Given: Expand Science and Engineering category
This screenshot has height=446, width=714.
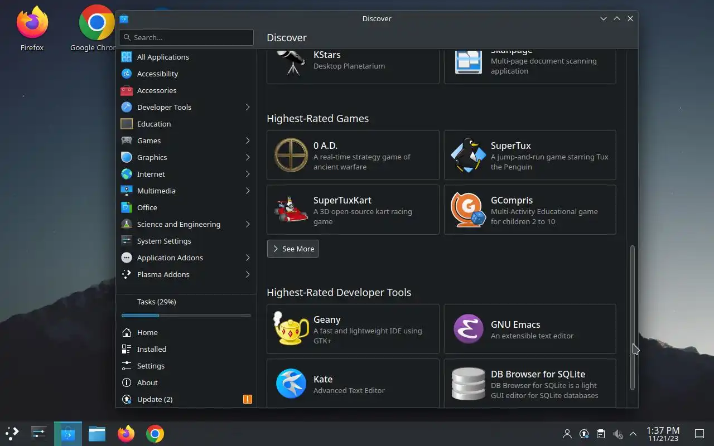Looking at the screenshot, I should [248, 224].
